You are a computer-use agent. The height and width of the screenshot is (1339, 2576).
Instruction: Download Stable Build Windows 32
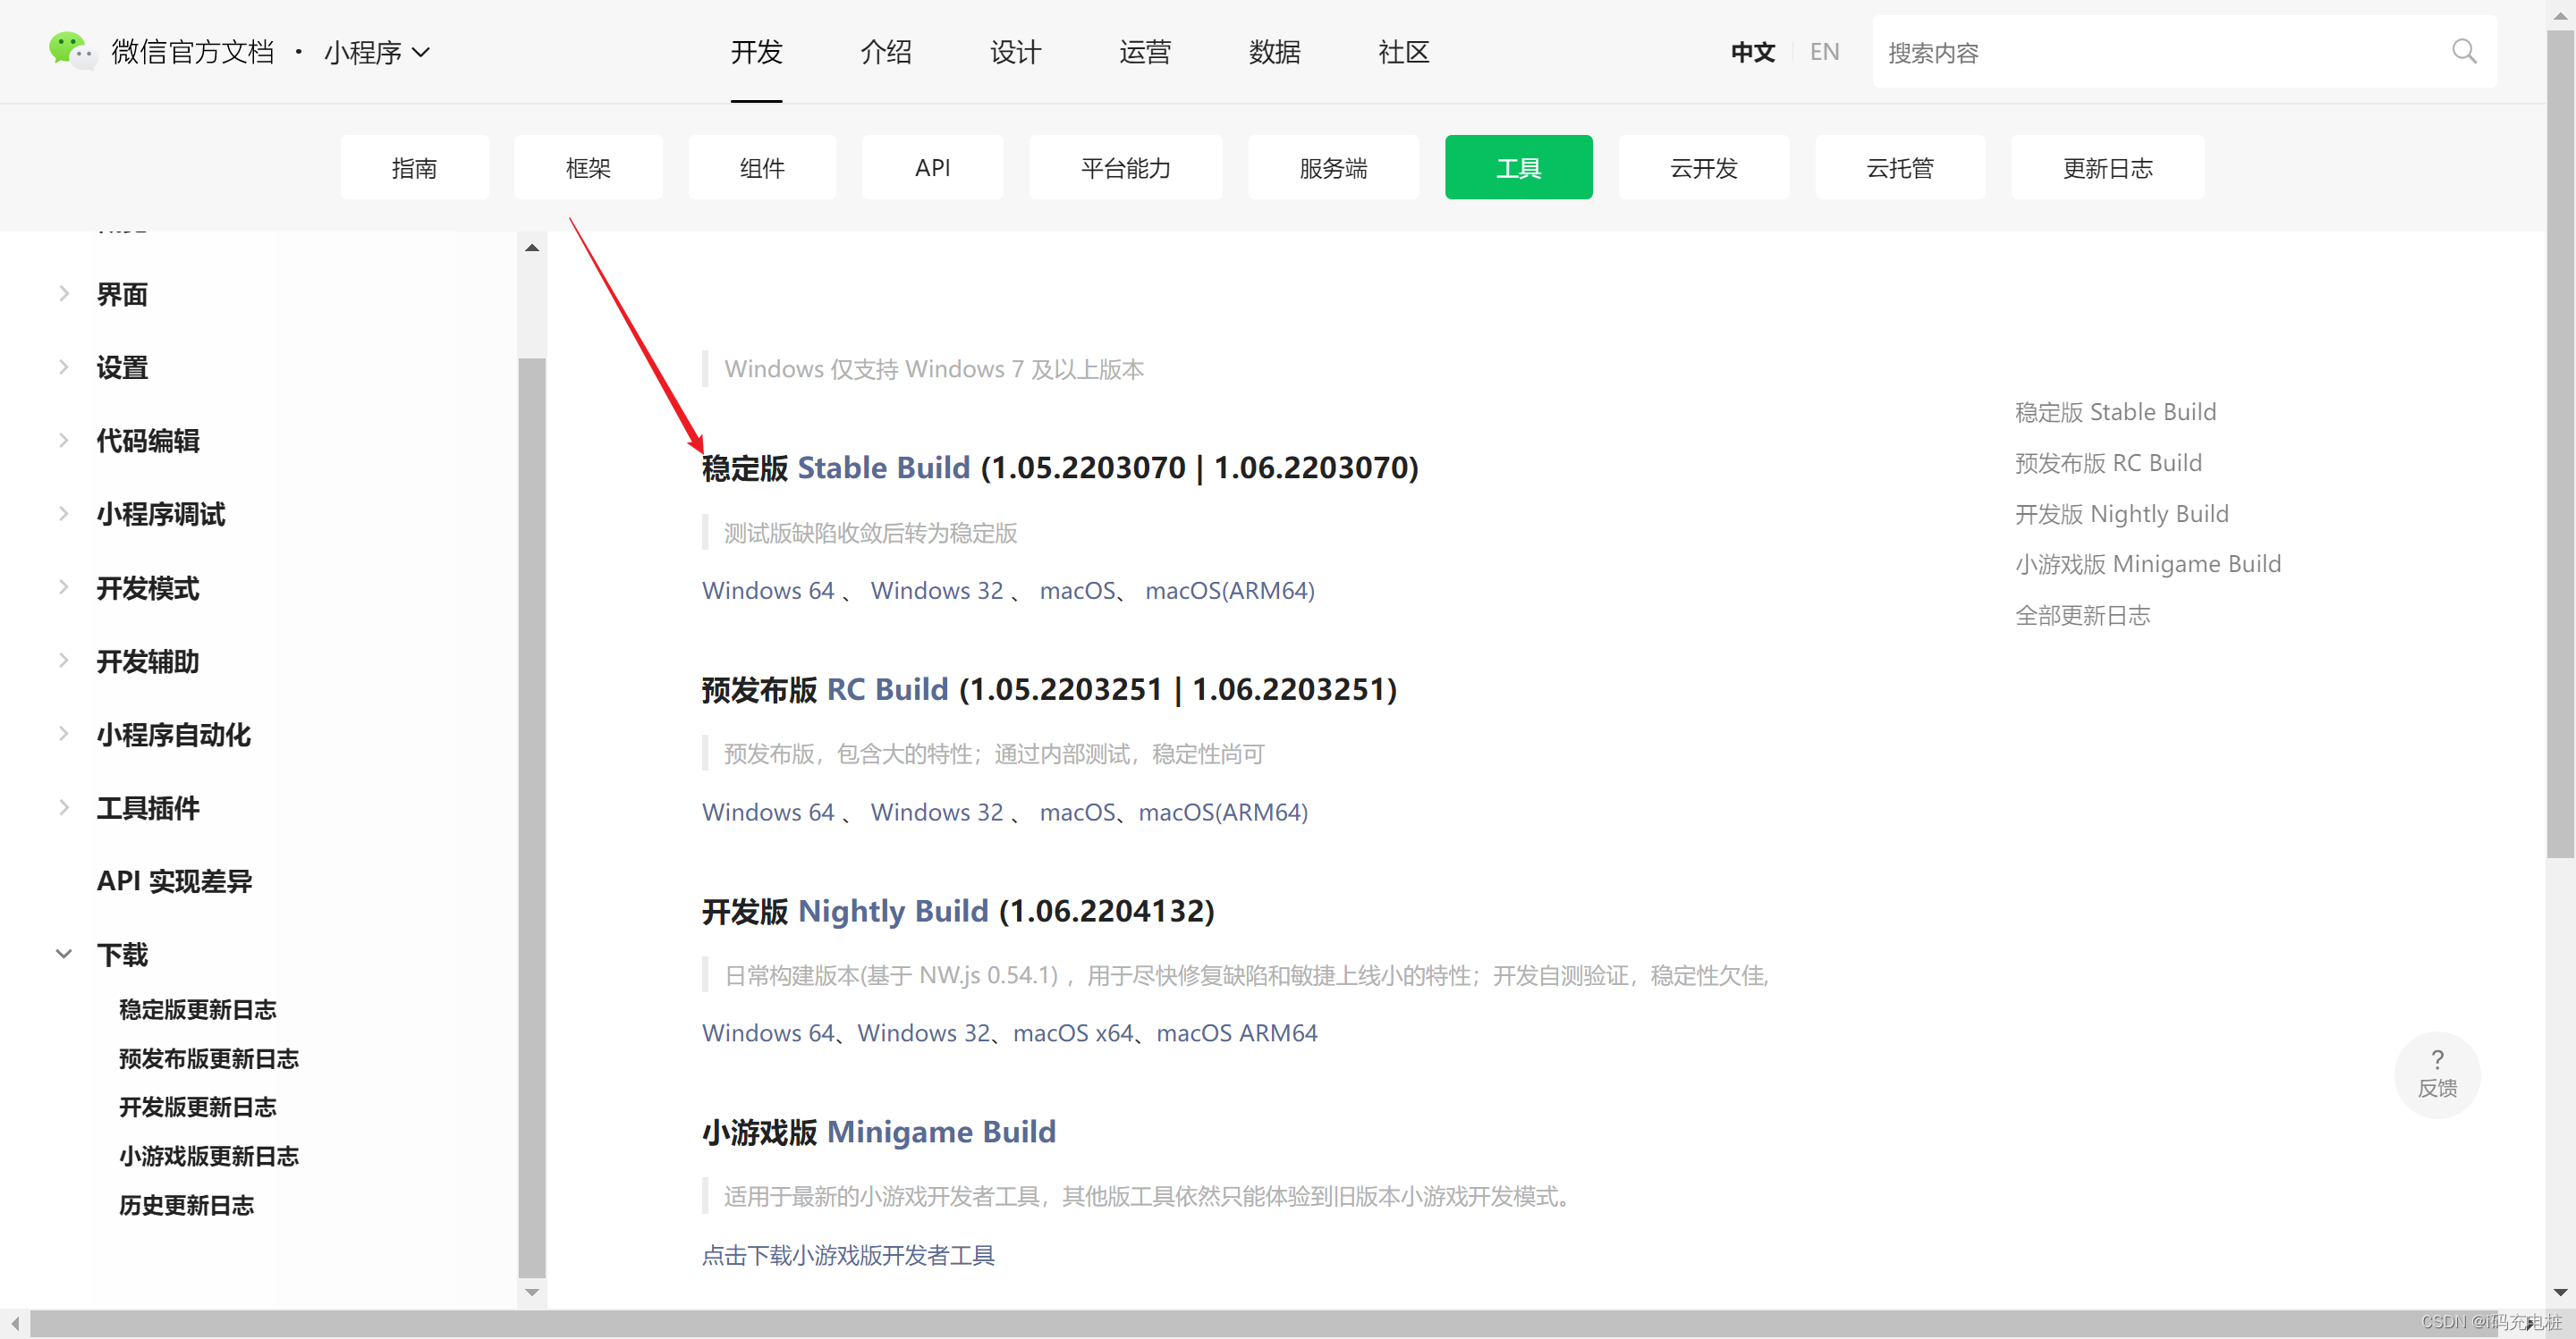[x=937, y=591]
